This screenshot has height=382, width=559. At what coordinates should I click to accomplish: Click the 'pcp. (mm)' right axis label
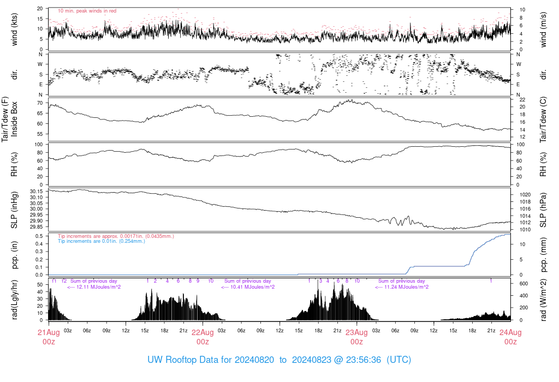click(x=543, y=254)
